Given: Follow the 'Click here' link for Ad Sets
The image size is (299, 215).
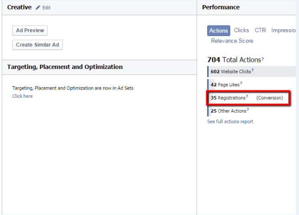Looking at the screenshot, I should pos(22,96).
